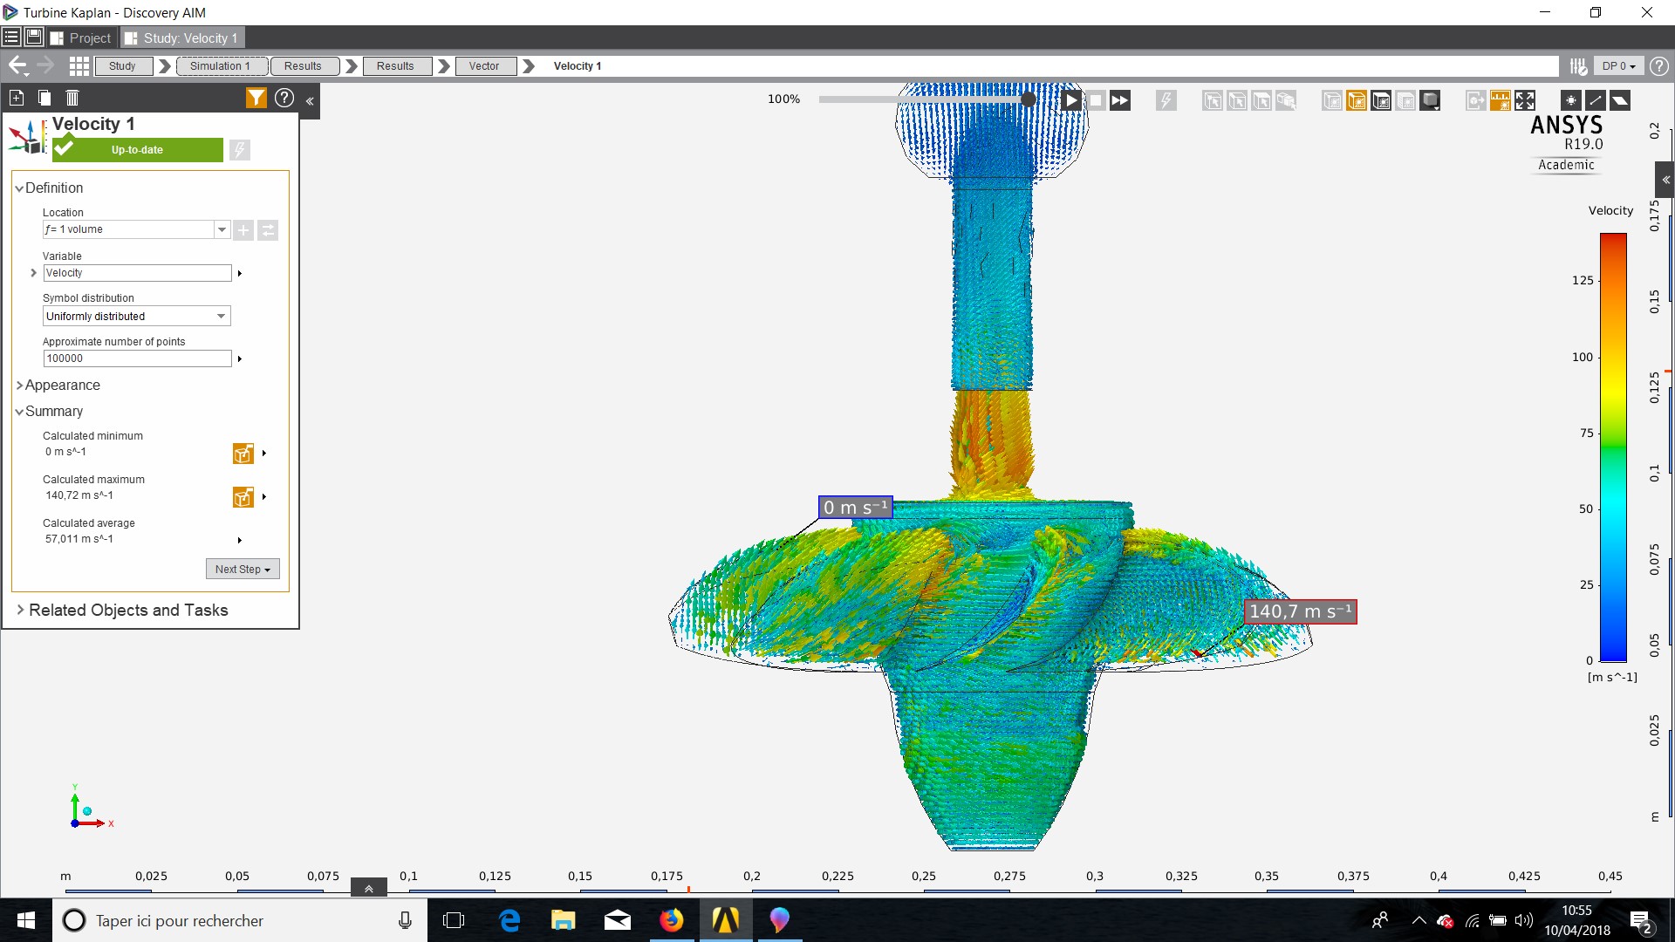Play the results animation

coord(1071,100)
